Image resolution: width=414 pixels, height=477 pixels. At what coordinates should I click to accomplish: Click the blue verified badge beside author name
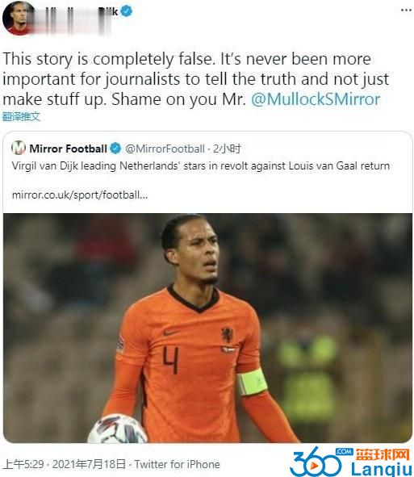[127, 11]
